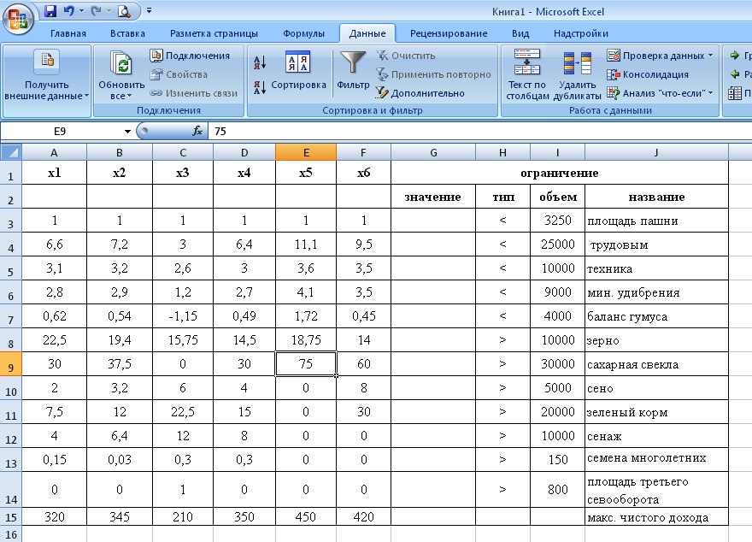This screenshot has width=752, height=542.
Task: Click Удалить дубликаты
Action: click(x=577, y=74)
